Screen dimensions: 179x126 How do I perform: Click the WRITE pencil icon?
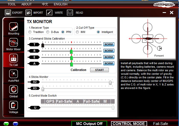click(49, 13)
